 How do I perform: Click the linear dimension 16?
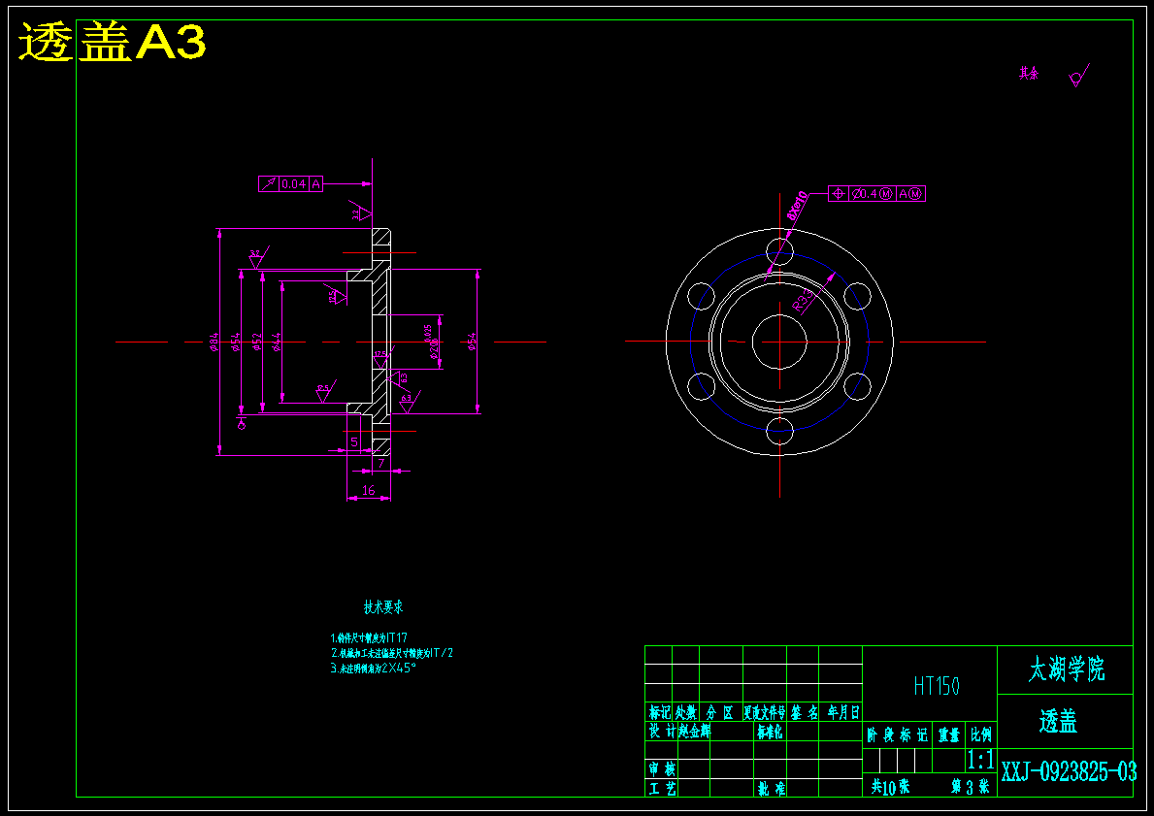coord(369,490)
